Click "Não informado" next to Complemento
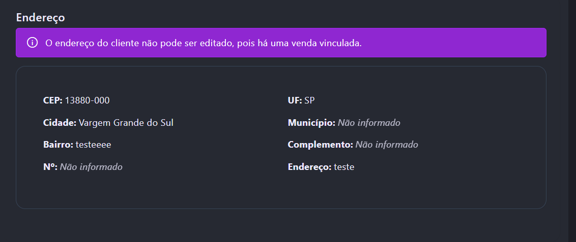This screenshot has width=576, height=242. (x=387, y=145)
